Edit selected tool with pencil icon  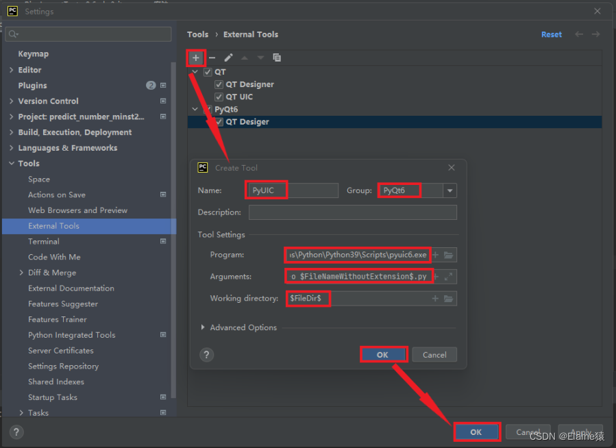[x=229, y=58]
